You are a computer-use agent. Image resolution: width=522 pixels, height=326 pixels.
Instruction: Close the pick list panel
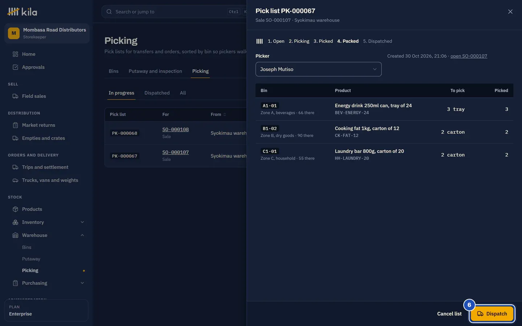(510, 12)
